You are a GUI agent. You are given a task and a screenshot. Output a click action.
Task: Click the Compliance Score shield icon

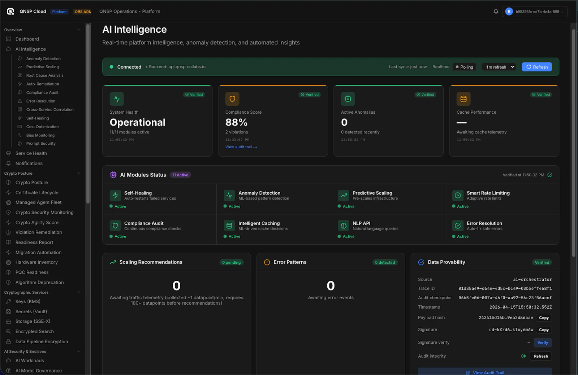click(x=232, y=99)
